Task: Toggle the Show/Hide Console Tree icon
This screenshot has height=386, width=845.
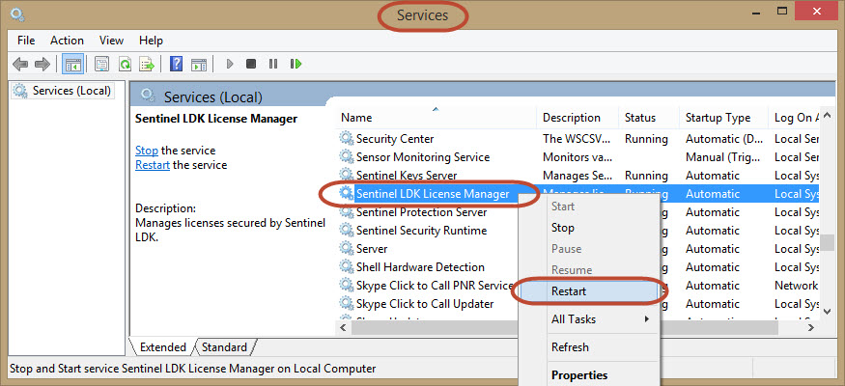Action: [72, 65]
